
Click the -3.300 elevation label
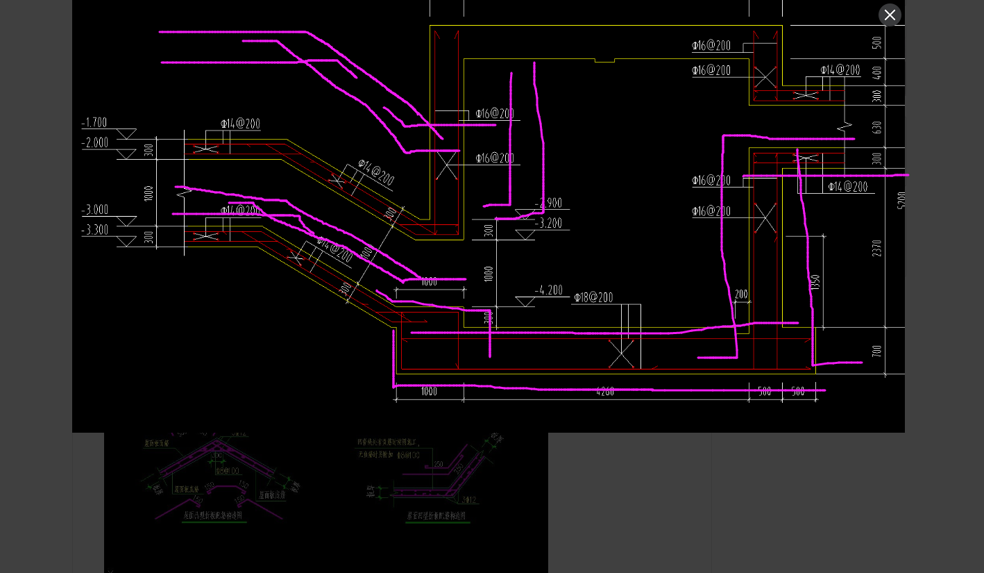tap(95, 230)
